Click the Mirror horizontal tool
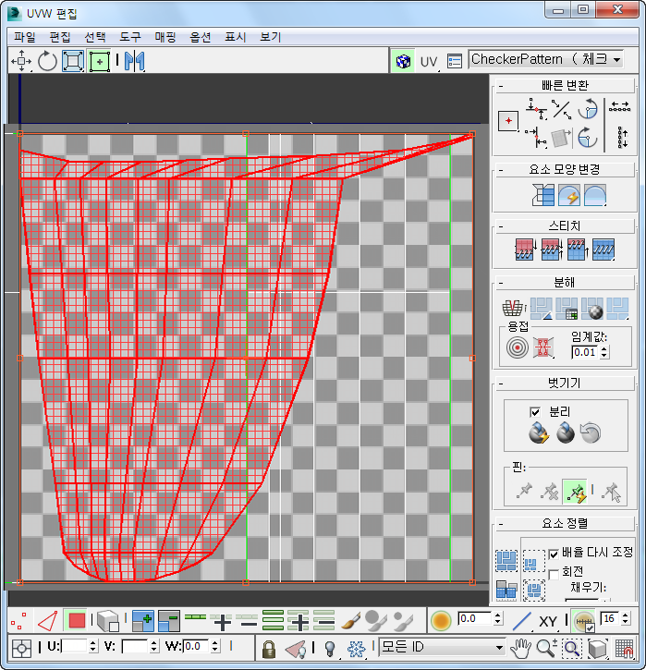Image resolution: width=646 pixels, height=670 pixels. 135,61
